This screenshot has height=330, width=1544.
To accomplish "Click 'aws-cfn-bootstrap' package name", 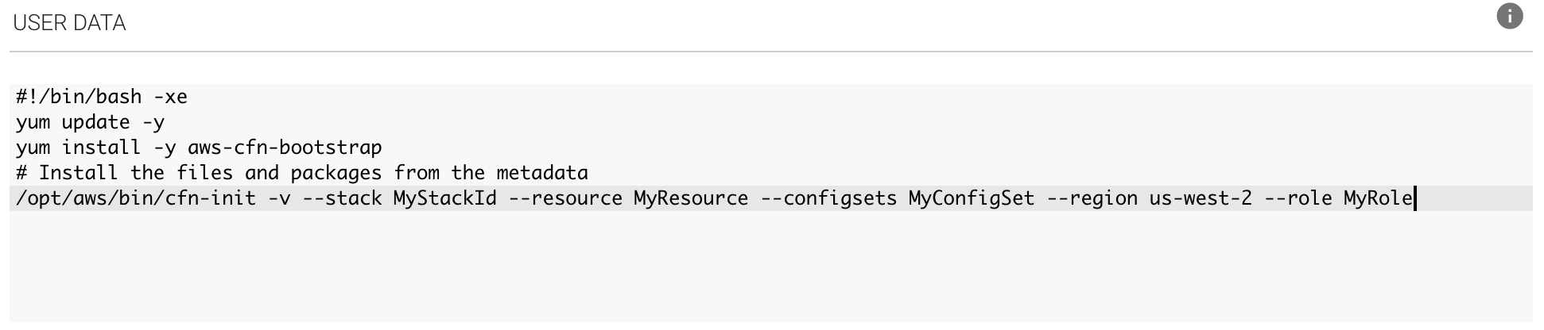I will 285,148.
